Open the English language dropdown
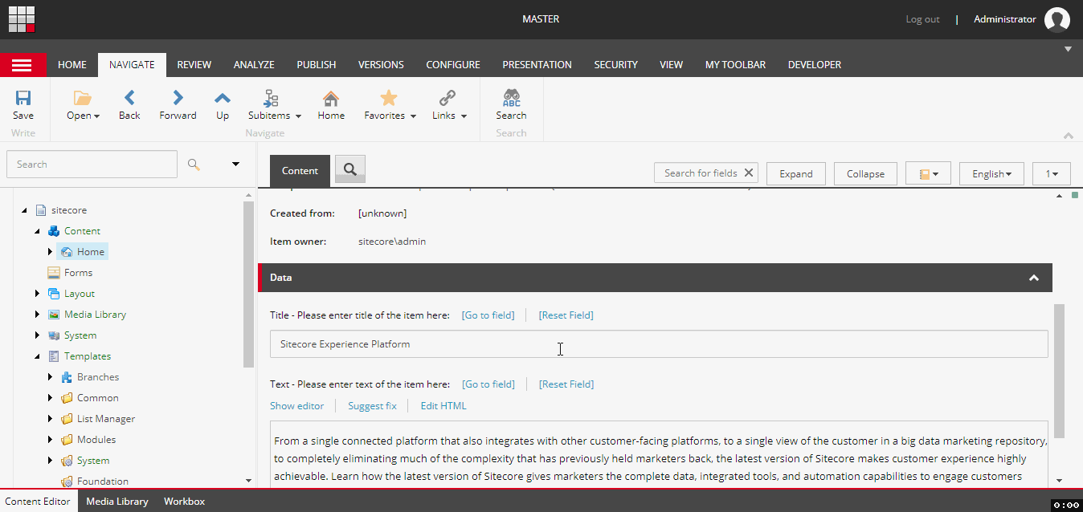This screenshot has width=1083, height=512. 991,173
